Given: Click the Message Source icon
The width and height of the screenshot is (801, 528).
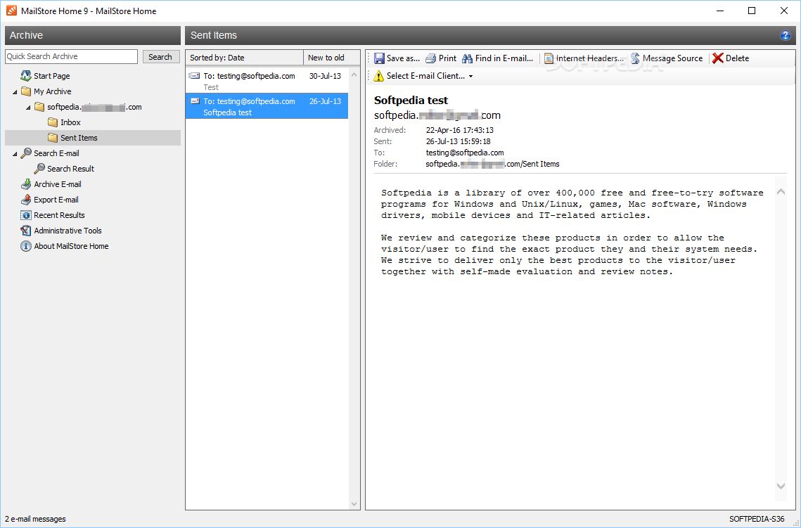Looking at the screenshot, I should (x=635, y=58).
